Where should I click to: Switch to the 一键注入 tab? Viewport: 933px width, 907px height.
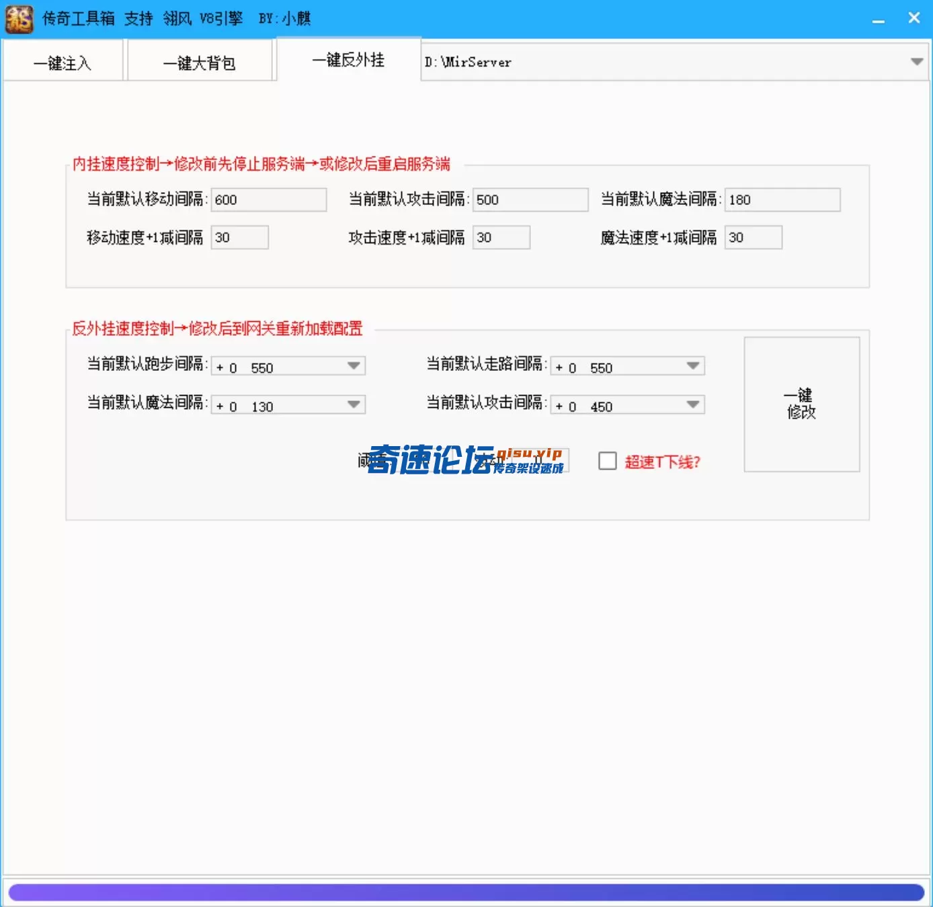[63, 62]
